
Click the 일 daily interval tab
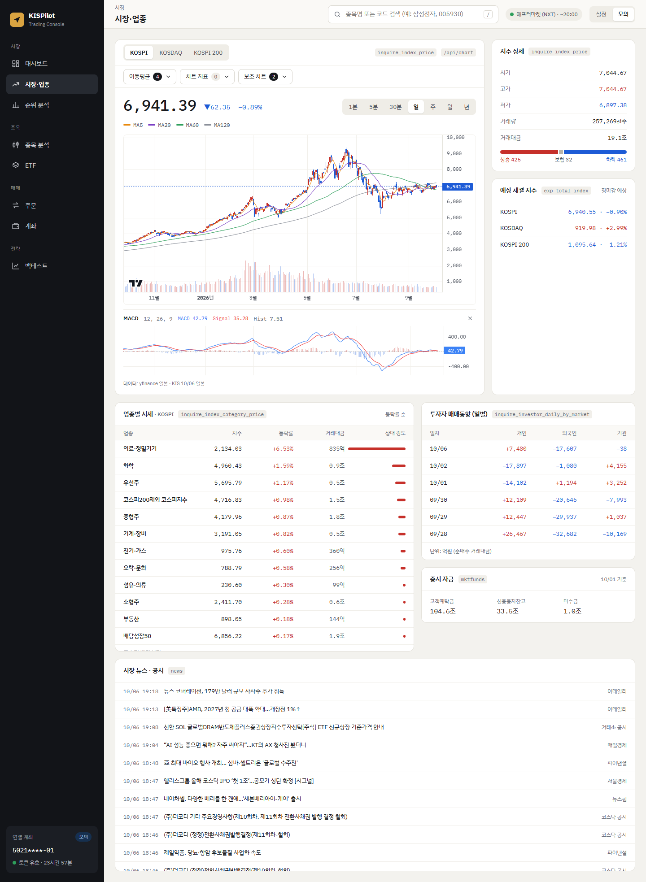pos(416,107)
